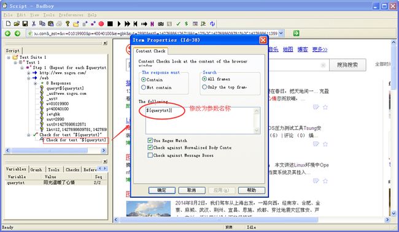
Task: Collapse the Step 1 tree node
Action: (x=22, y=68)
